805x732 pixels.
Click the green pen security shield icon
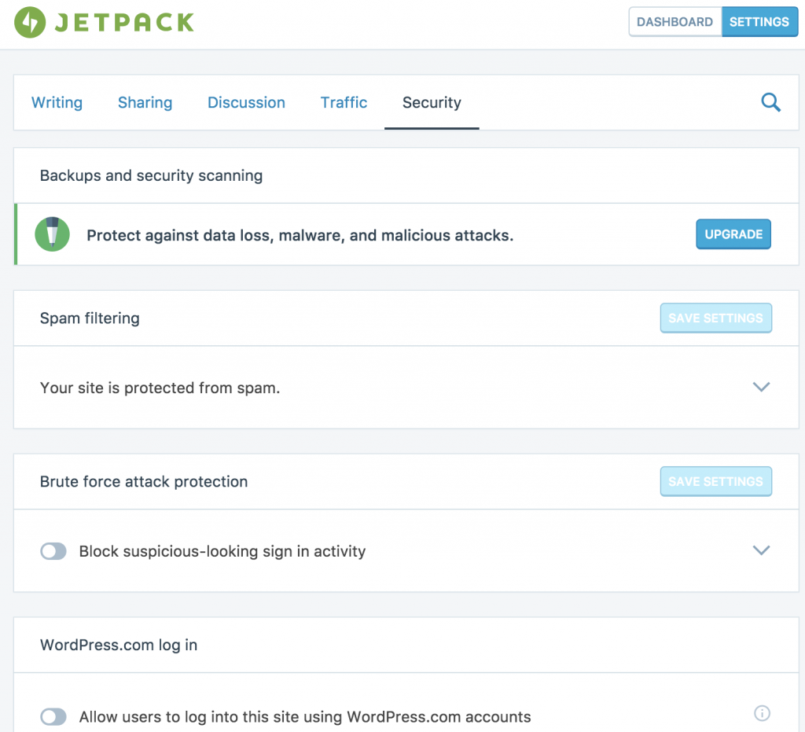click(53, 234)
